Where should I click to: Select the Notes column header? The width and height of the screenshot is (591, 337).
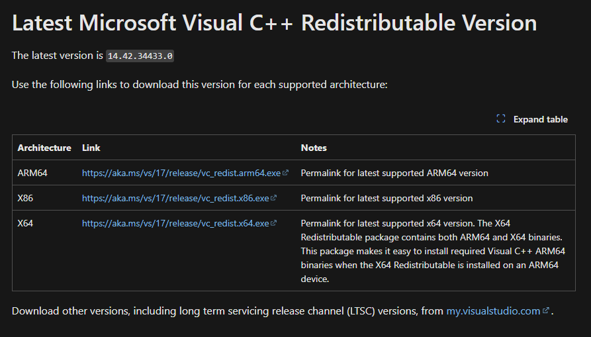pyautogui.click(x=314, y=148)
